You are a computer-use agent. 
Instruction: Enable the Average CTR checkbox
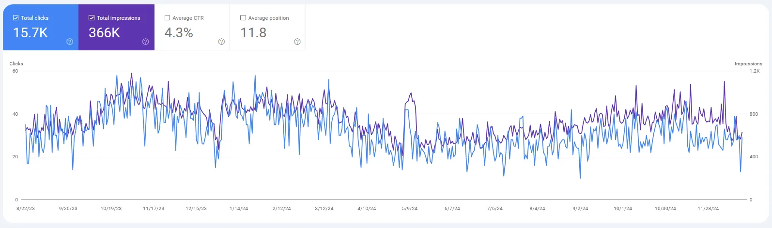click(168, 18)
